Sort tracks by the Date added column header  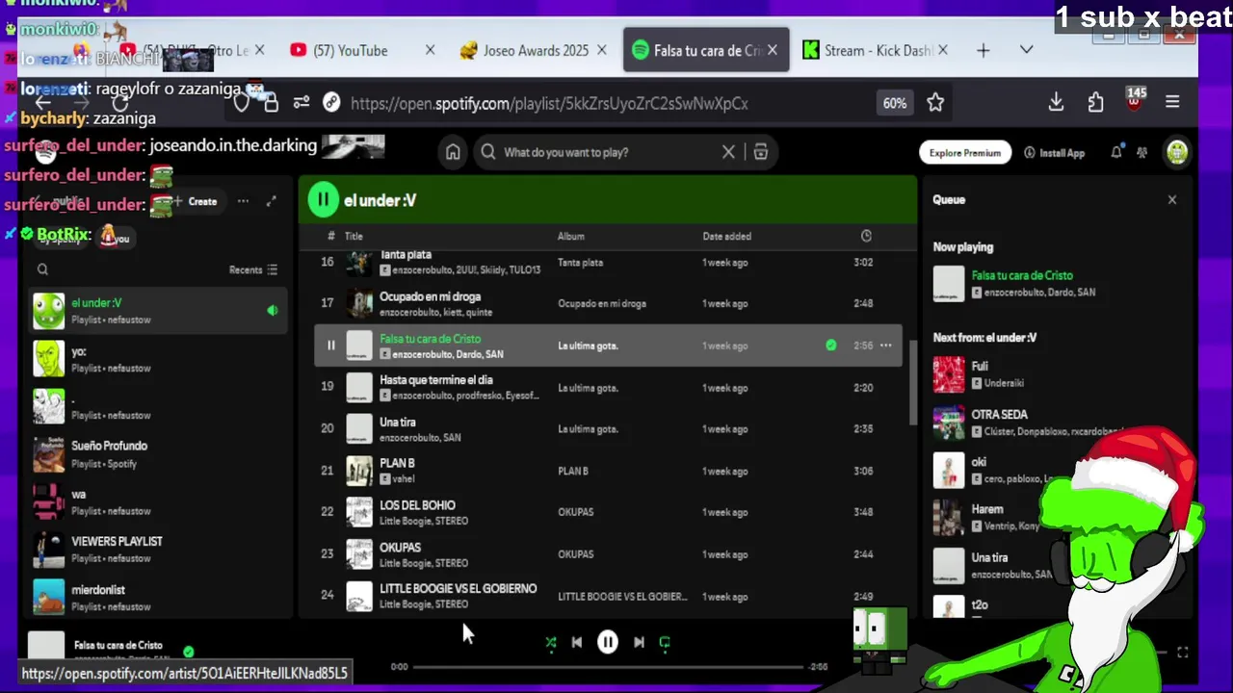coord(726,236)
